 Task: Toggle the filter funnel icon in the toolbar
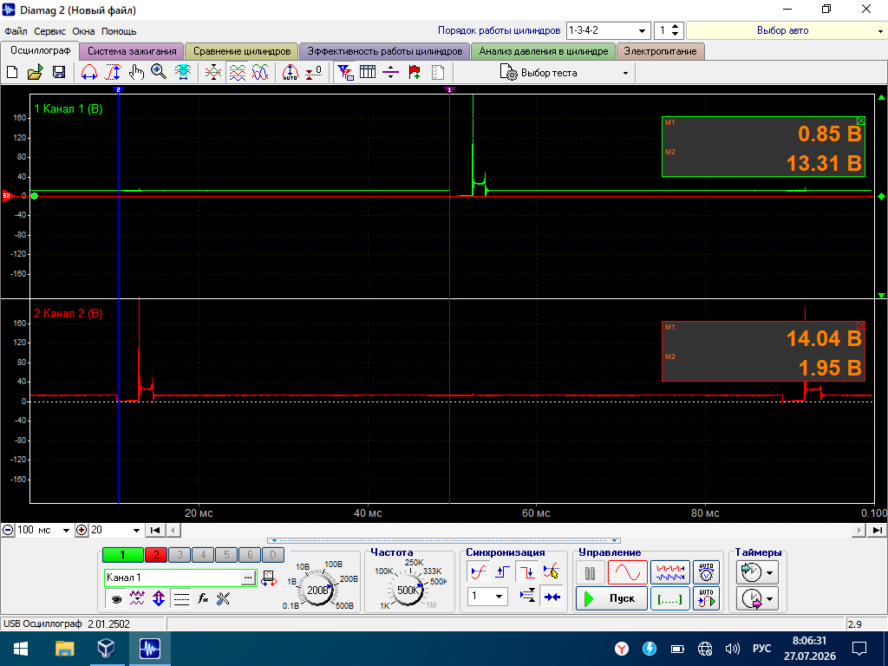click(345, 72)
